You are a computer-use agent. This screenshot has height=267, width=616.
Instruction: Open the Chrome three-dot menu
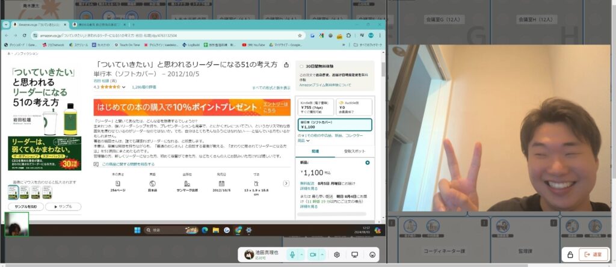click(x=380, y=35)
